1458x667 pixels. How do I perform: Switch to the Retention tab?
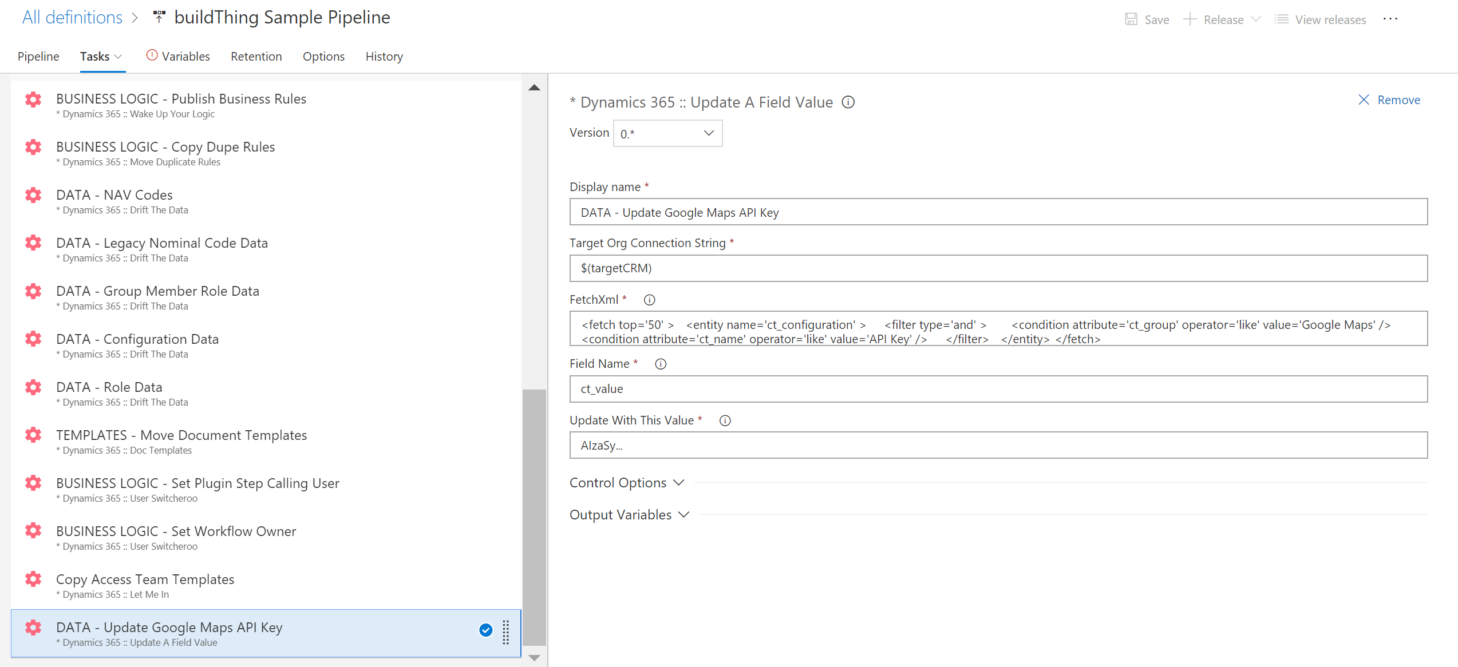(x=256, y=56)
